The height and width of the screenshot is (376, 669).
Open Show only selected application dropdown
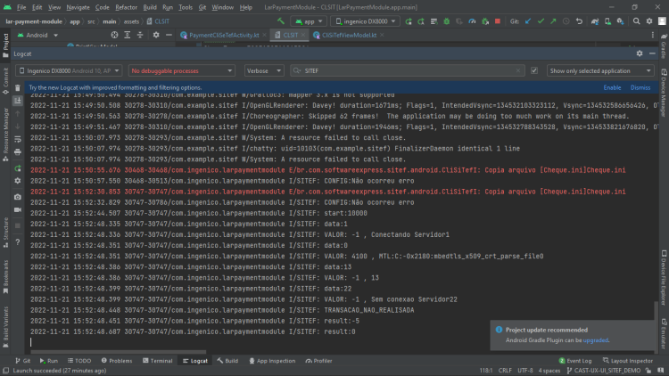click(x=600, y=70)
